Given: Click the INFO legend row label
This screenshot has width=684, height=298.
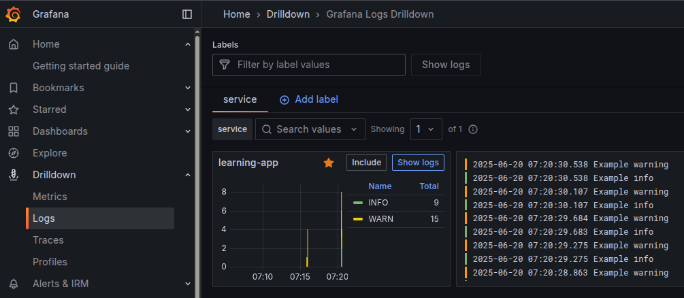Looking at the screenshot, I should click(378, 203).
